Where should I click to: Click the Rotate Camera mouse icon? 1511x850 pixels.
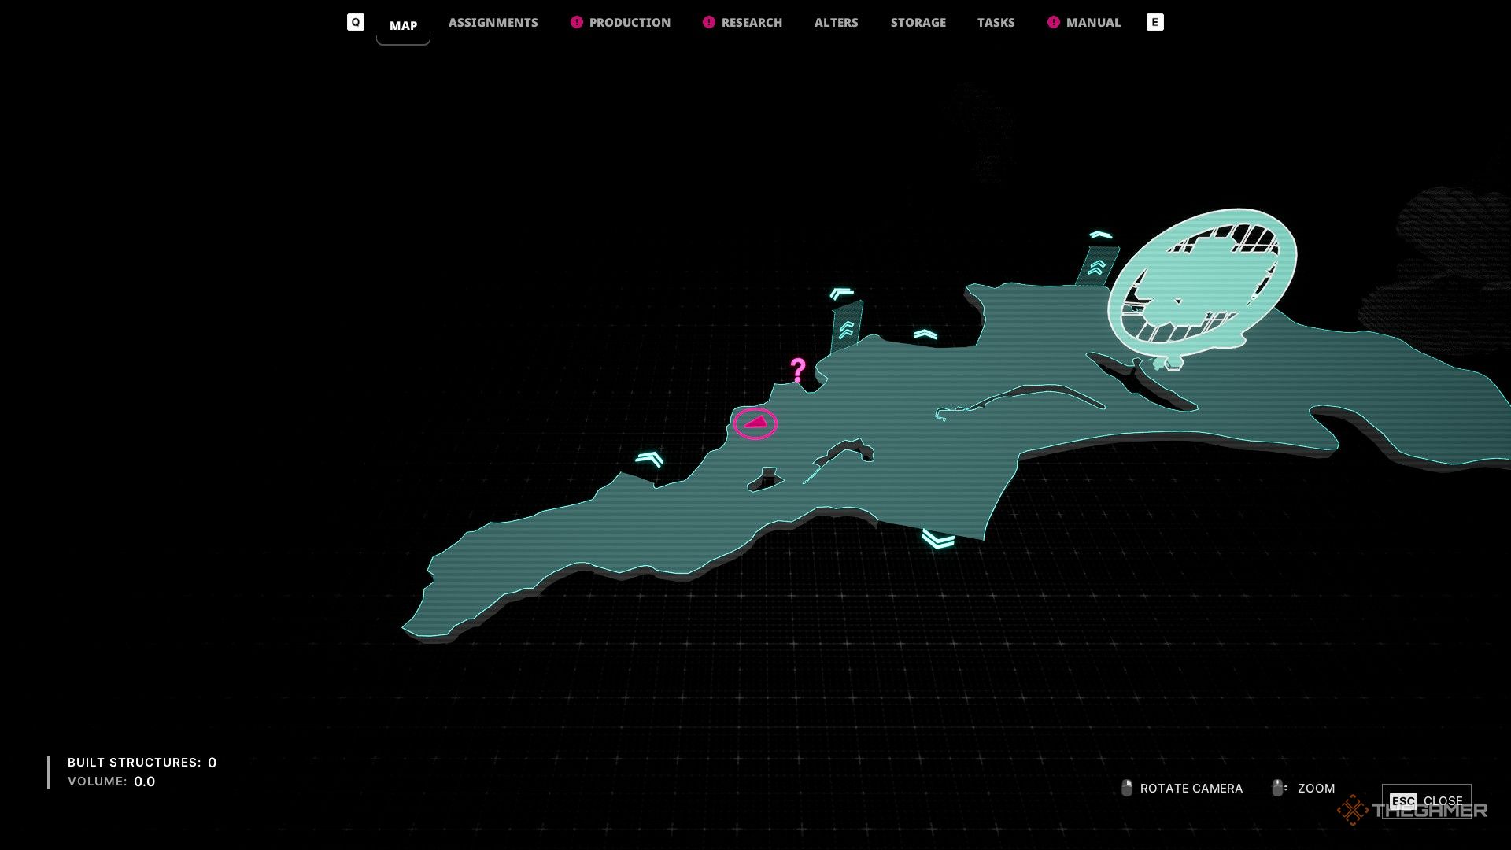point(1127,788)
